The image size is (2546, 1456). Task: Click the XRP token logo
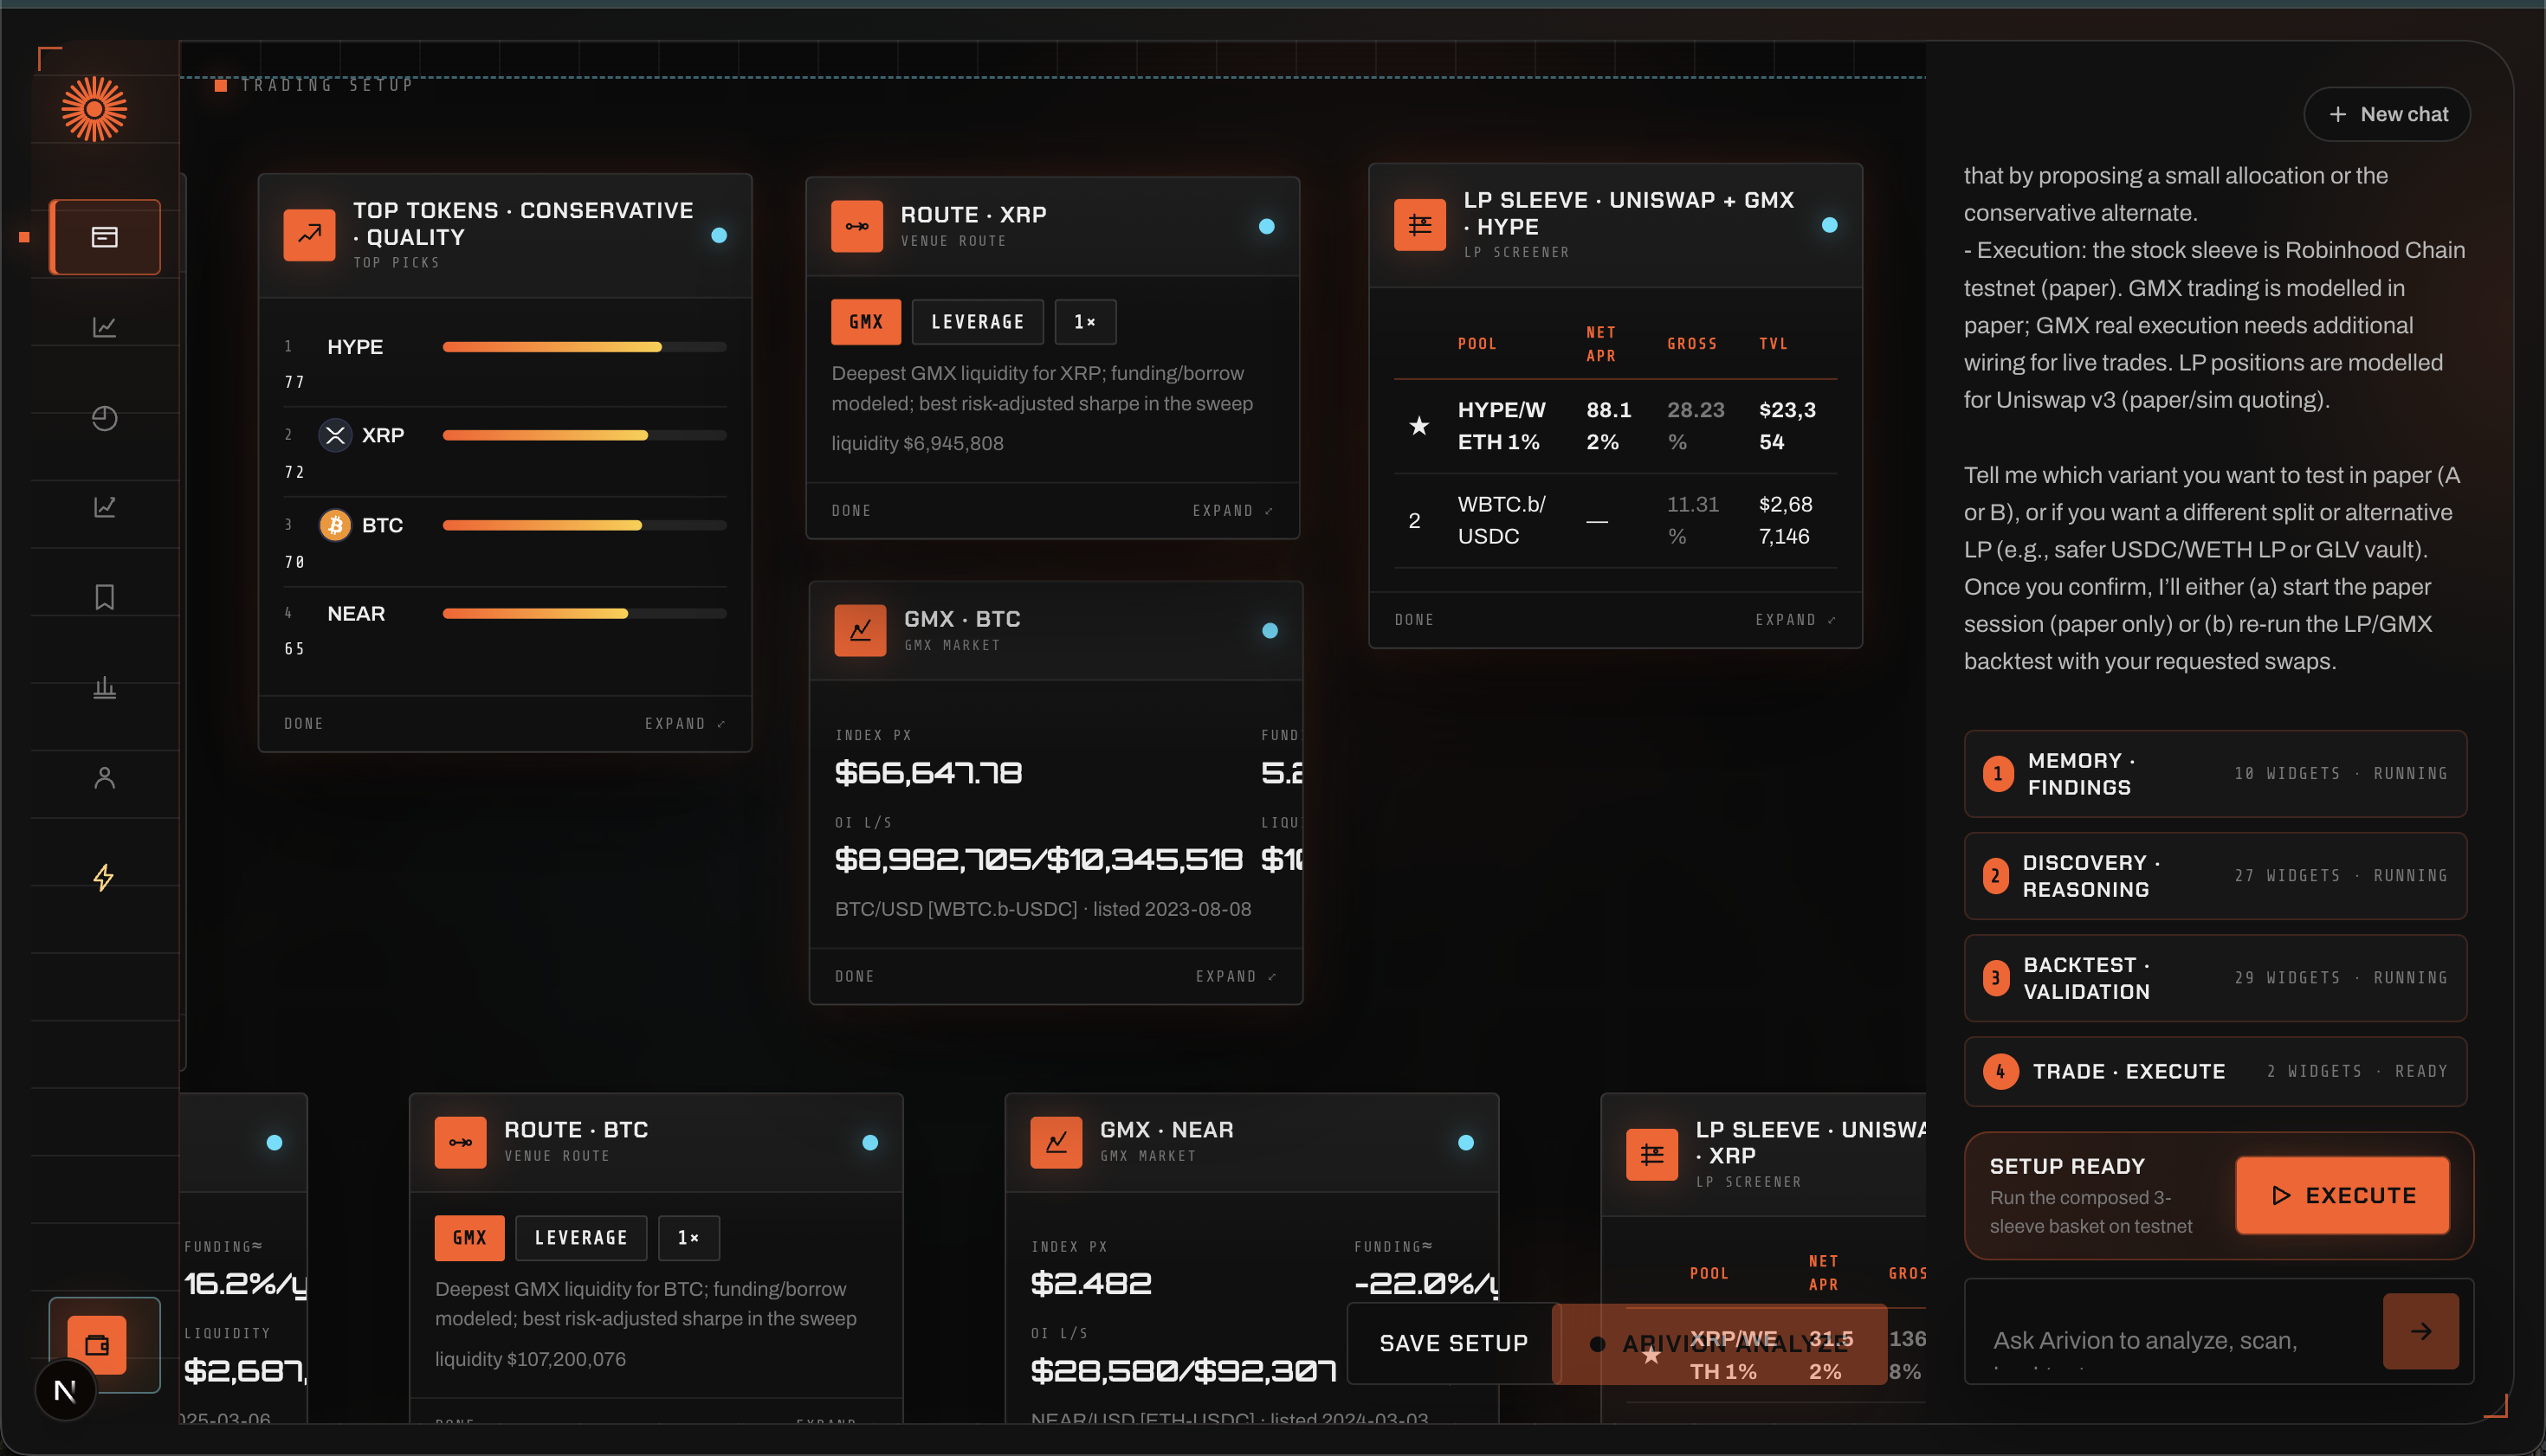tap(335, 435)
